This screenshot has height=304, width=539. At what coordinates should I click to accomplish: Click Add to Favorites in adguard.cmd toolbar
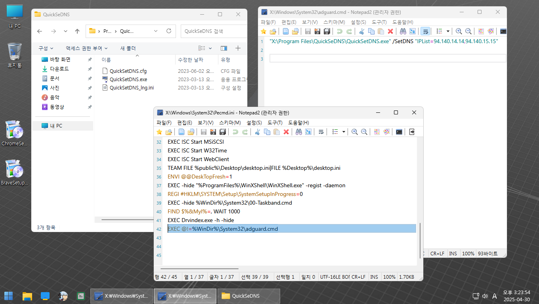click(263, 31)
